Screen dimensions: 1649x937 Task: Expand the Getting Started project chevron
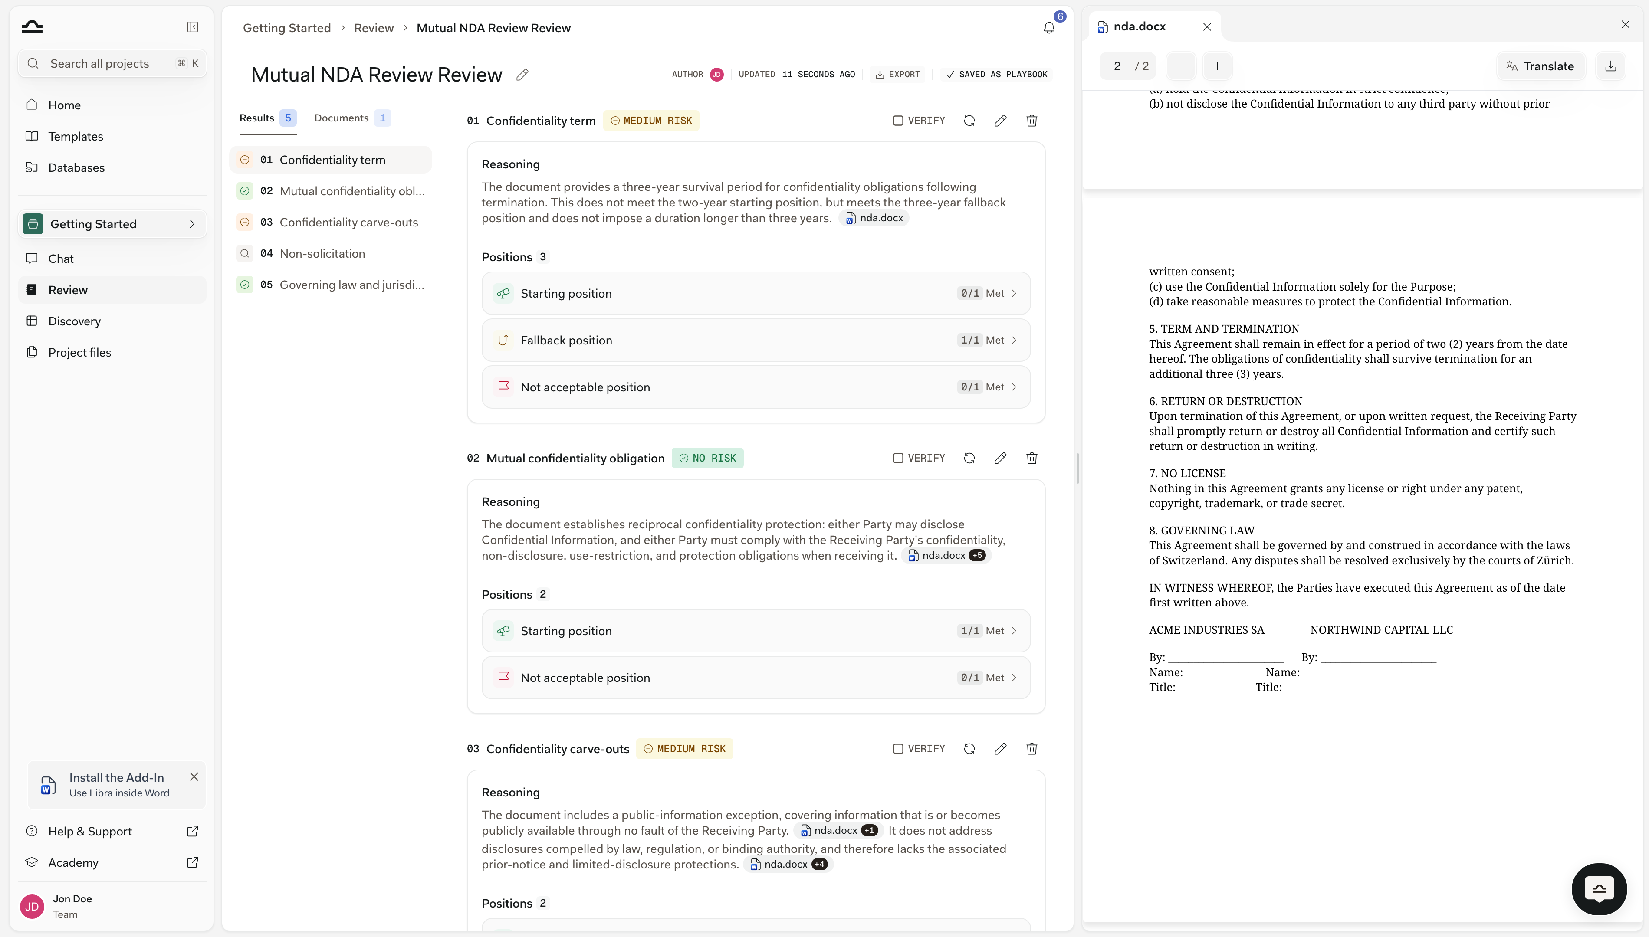(x=192, y=224)
